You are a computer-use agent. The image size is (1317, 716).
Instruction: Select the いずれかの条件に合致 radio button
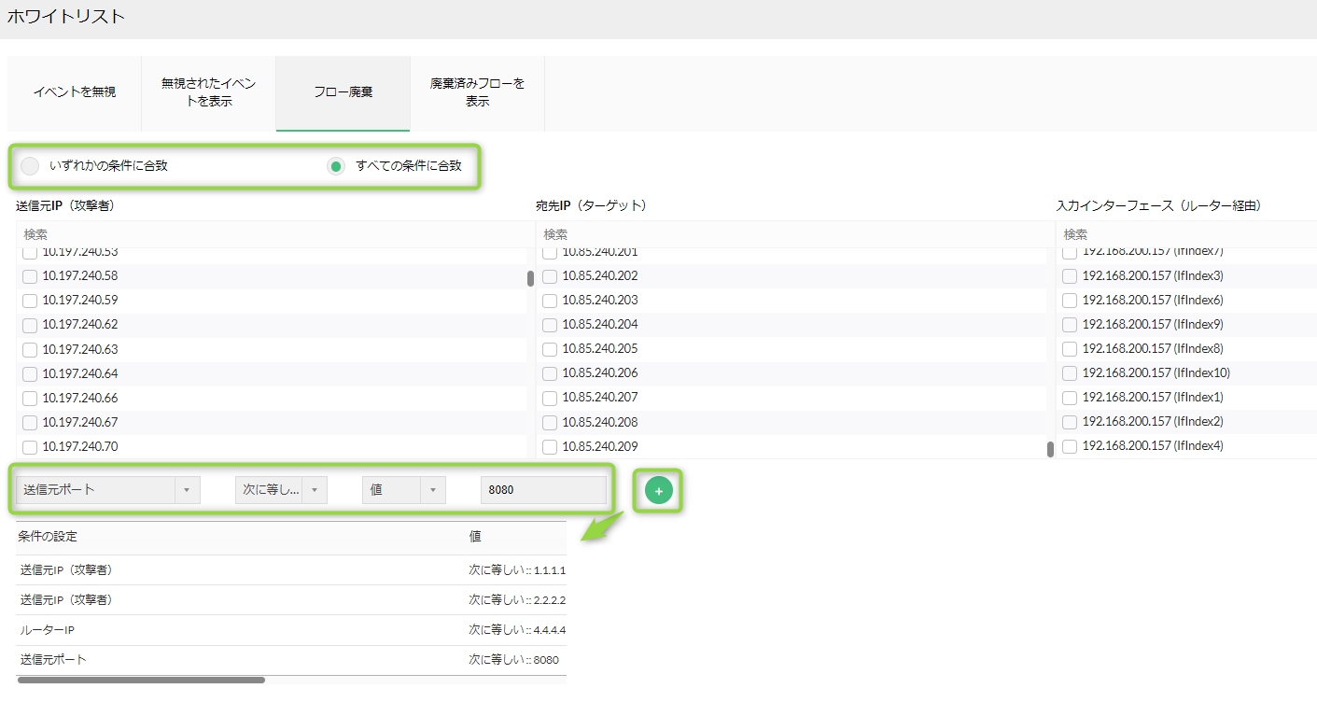[x=30, y=166]
